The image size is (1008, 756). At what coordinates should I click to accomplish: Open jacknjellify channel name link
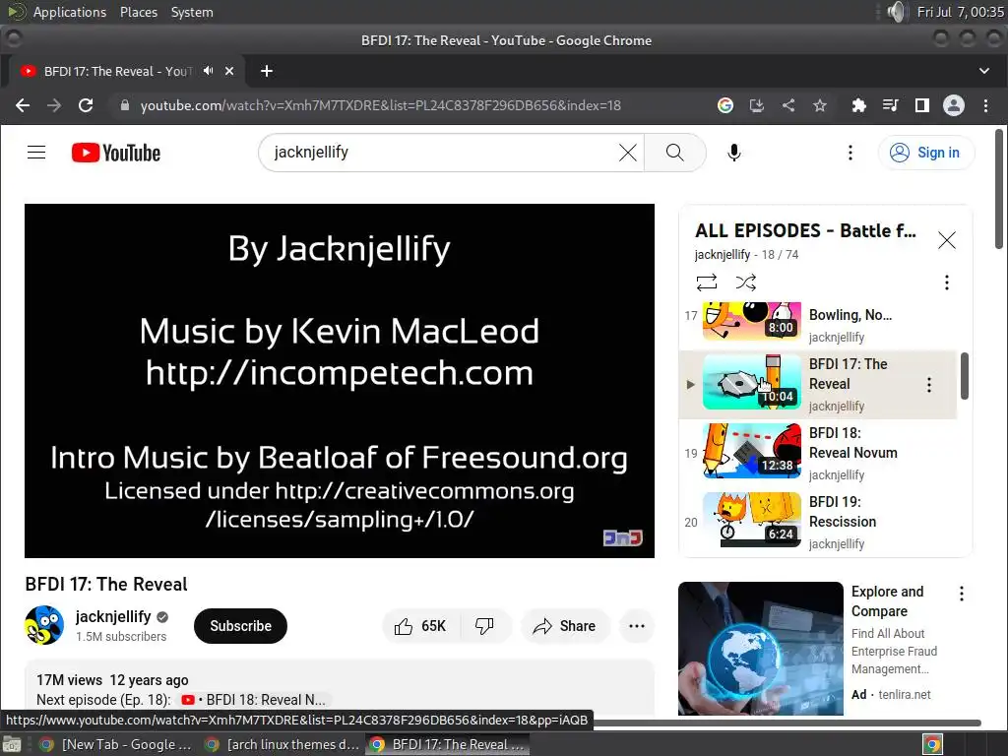point(113,616)
